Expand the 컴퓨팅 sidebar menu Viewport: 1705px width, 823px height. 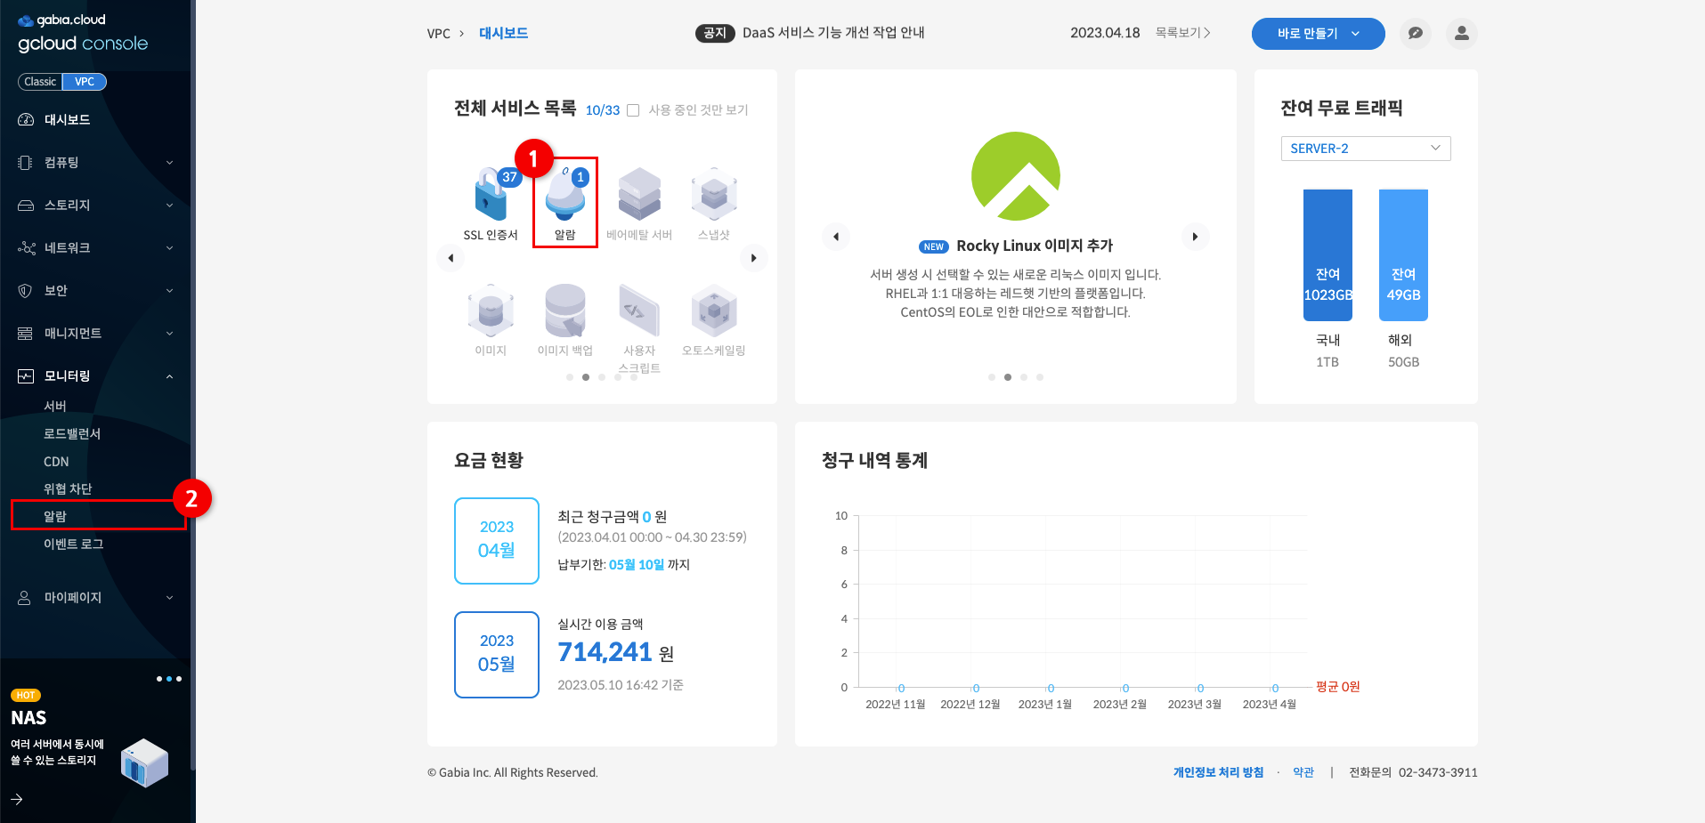coord(95,163)
